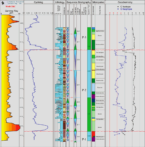This screenshot has width=145, height=147.
Task: Click the navy blue environment block
Action: click(x=93, y=100)
